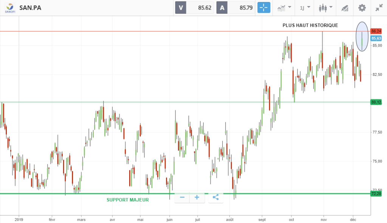This screenshot has width=387, height=223.
Task: Click the 2019 date axis label
Action: click(19, 220)
